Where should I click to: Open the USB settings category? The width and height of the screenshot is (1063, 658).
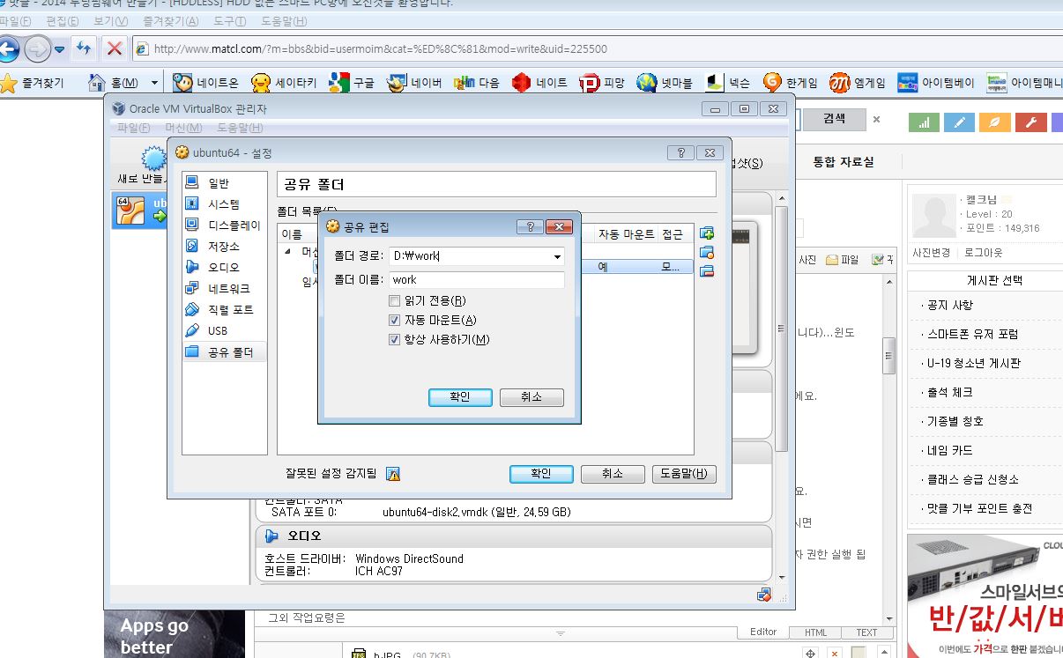pos(217,331)
